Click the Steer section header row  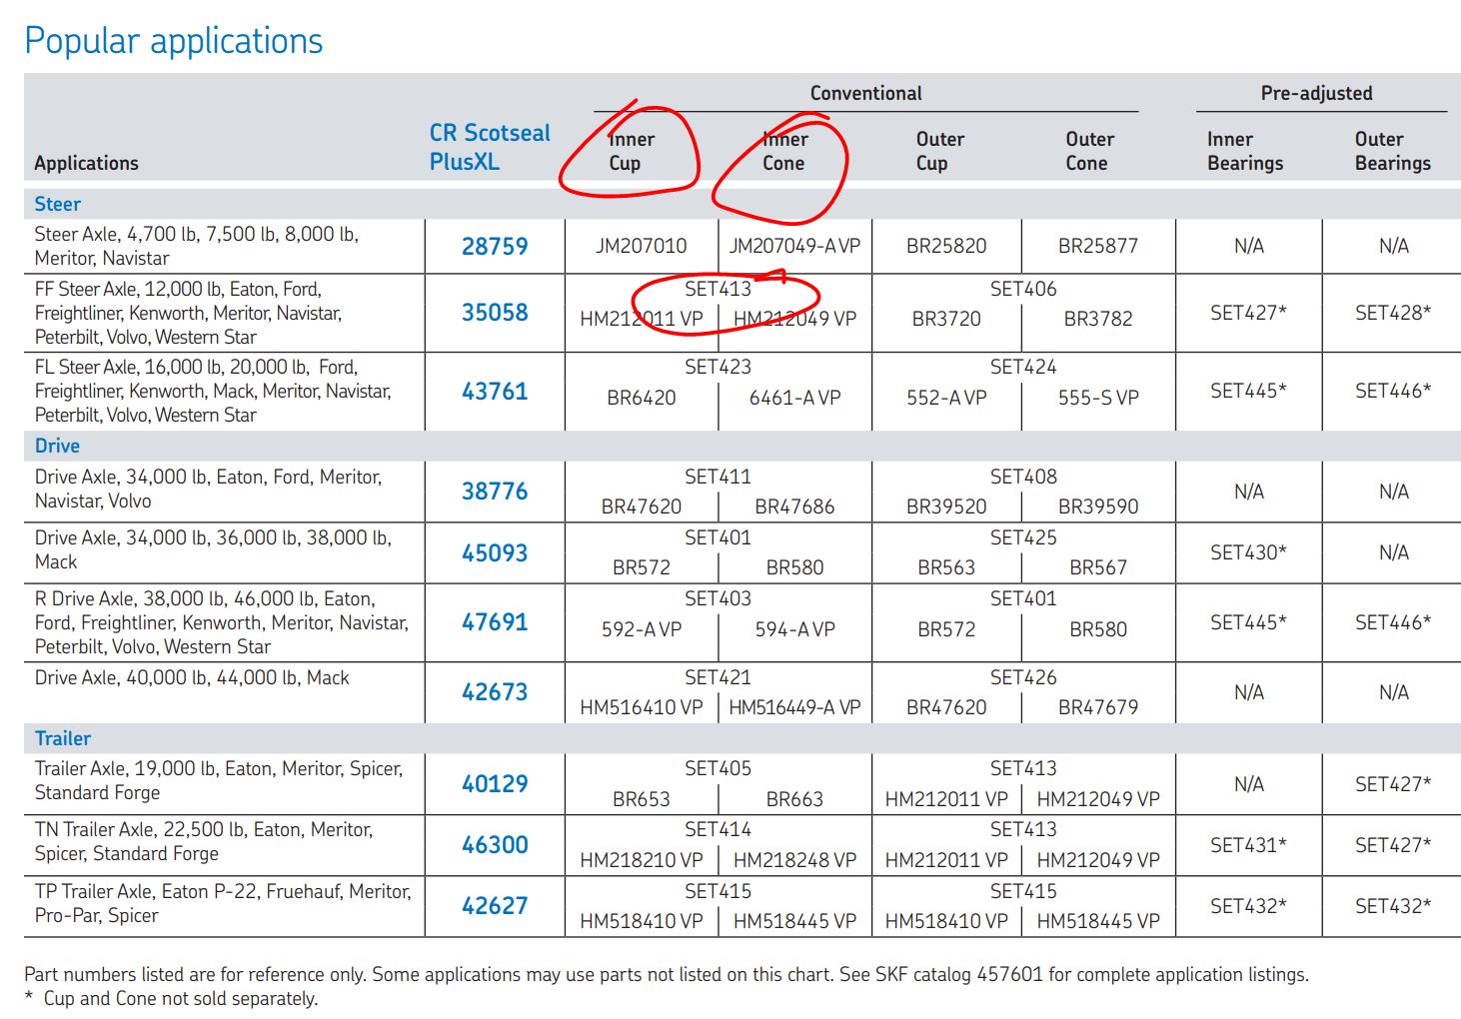coord(58,204)
